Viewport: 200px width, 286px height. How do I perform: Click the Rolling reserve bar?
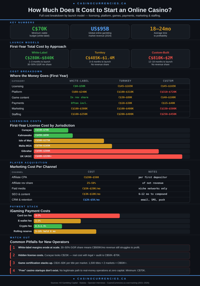tap(65, 232)
